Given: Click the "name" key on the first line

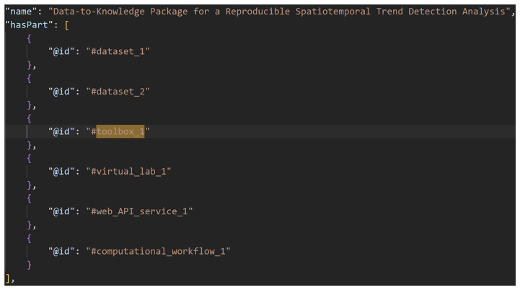Looking at the screenshot, I should 21,12.
